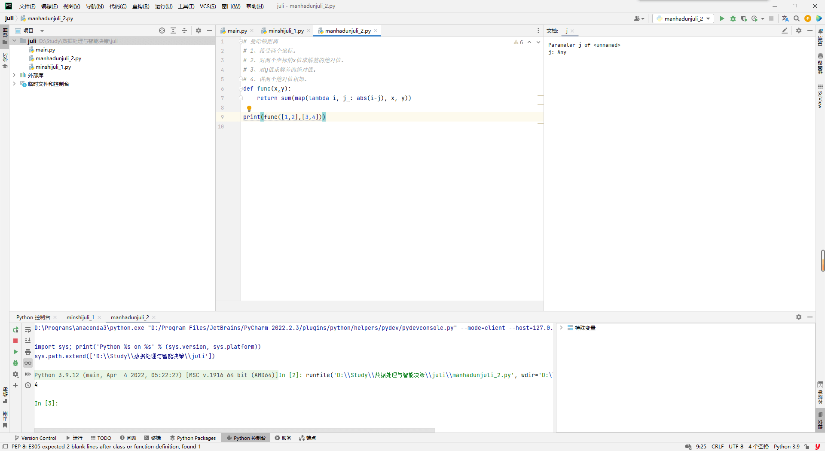The height and width of the screenshot is (451, 825).
Task: Stop the Python console with red square
Action: [x=15, y=341]
